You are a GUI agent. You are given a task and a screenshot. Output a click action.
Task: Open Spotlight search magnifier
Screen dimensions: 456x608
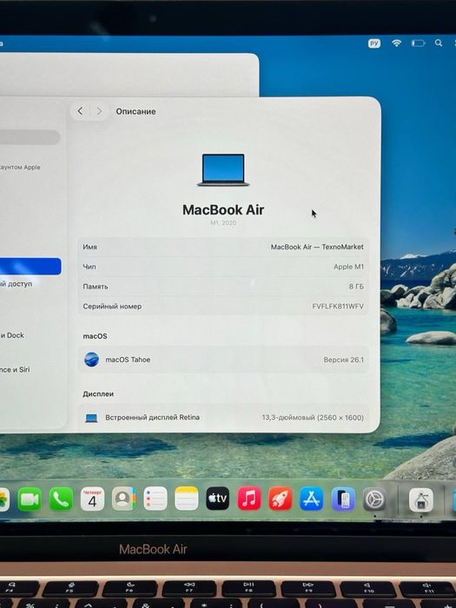(439, 43)
